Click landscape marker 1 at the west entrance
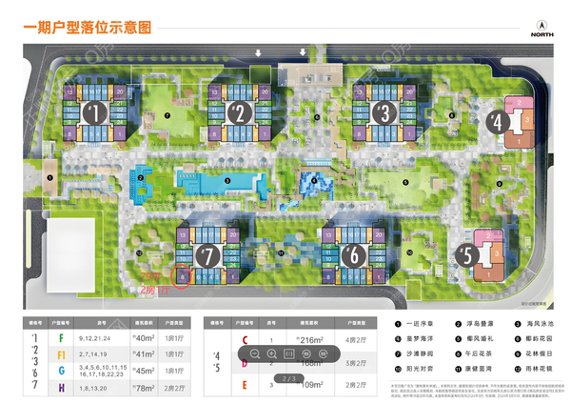571x403 pixels. click(49, 178)
